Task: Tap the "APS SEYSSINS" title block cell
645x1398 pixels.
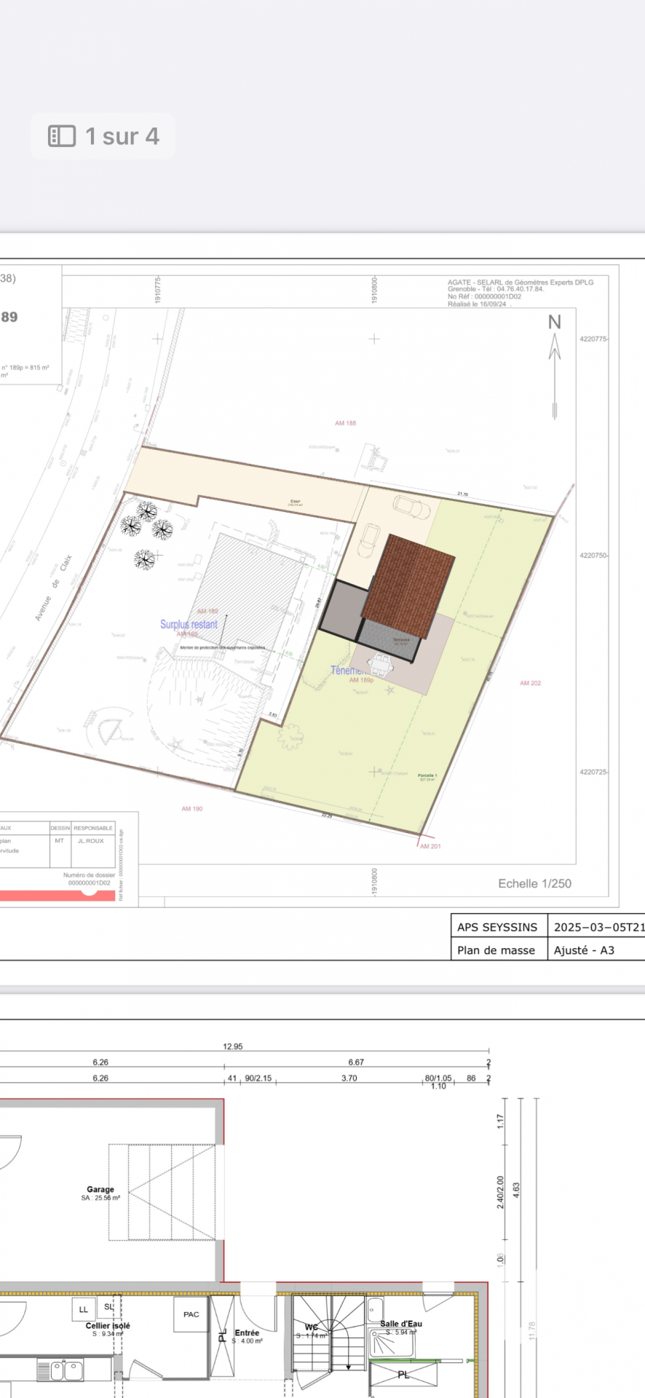Action: coord(497,927)
